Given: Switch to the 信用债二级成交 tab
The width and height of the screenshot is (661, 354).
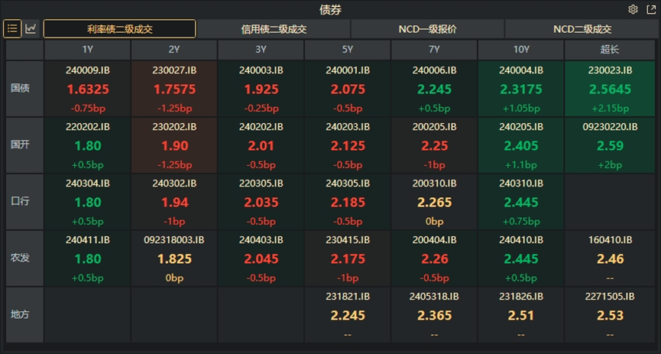Looking at the screenshot, I should (x=274, y=29).
